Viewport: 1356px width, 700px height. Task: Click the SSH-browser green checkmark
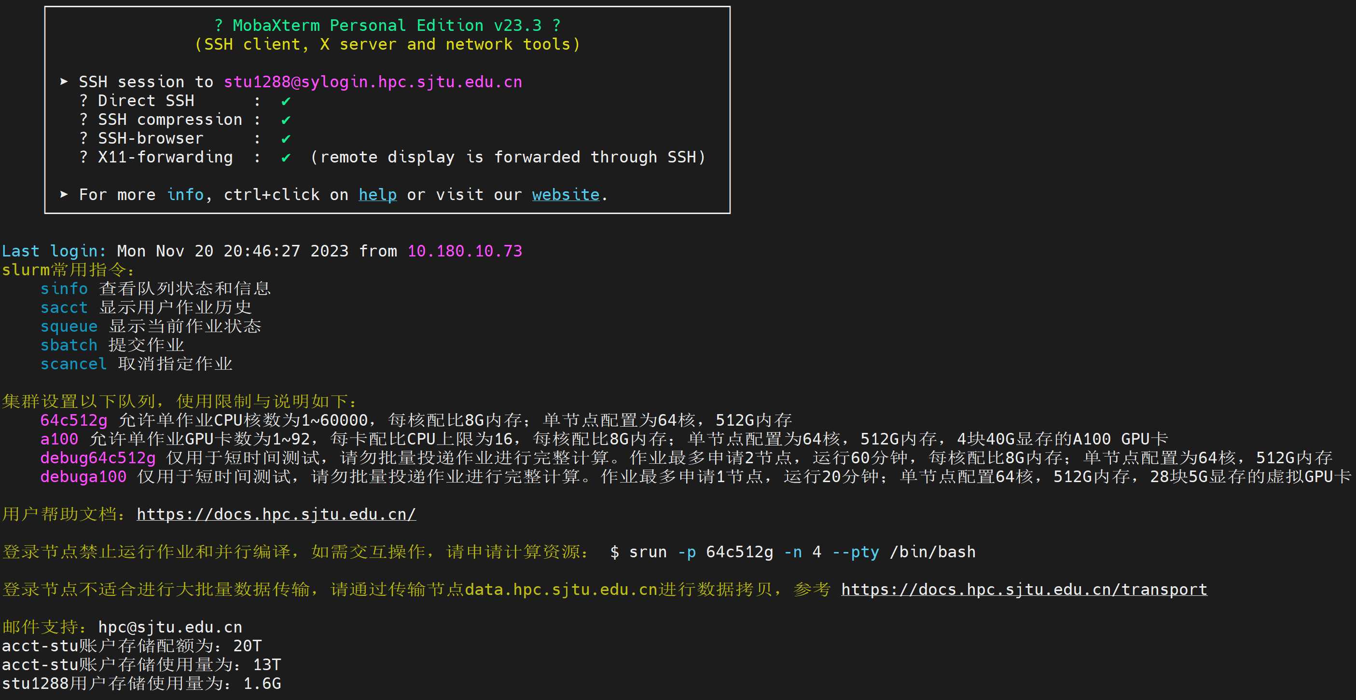286,139
